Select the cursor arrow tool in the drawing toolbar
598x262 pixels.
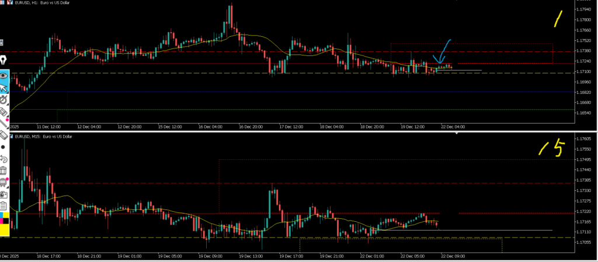(4, 88)
